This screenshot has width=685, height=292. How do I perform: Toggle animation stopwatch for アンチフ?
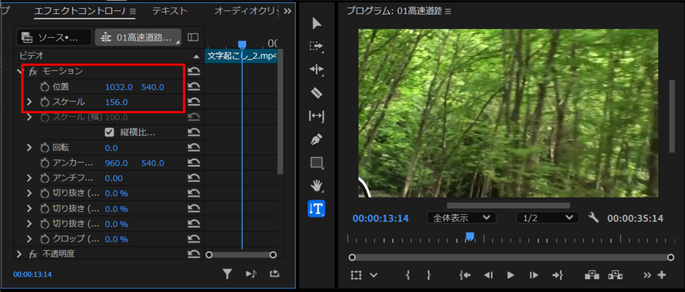[45, 178]
